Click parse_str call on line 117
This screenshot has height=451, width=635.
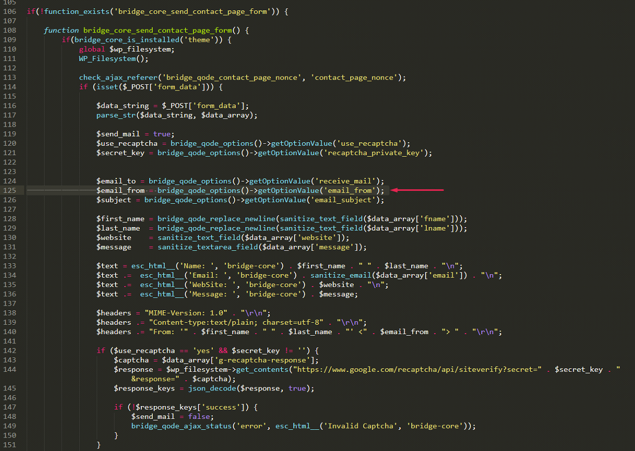click(x=177, y=115)
